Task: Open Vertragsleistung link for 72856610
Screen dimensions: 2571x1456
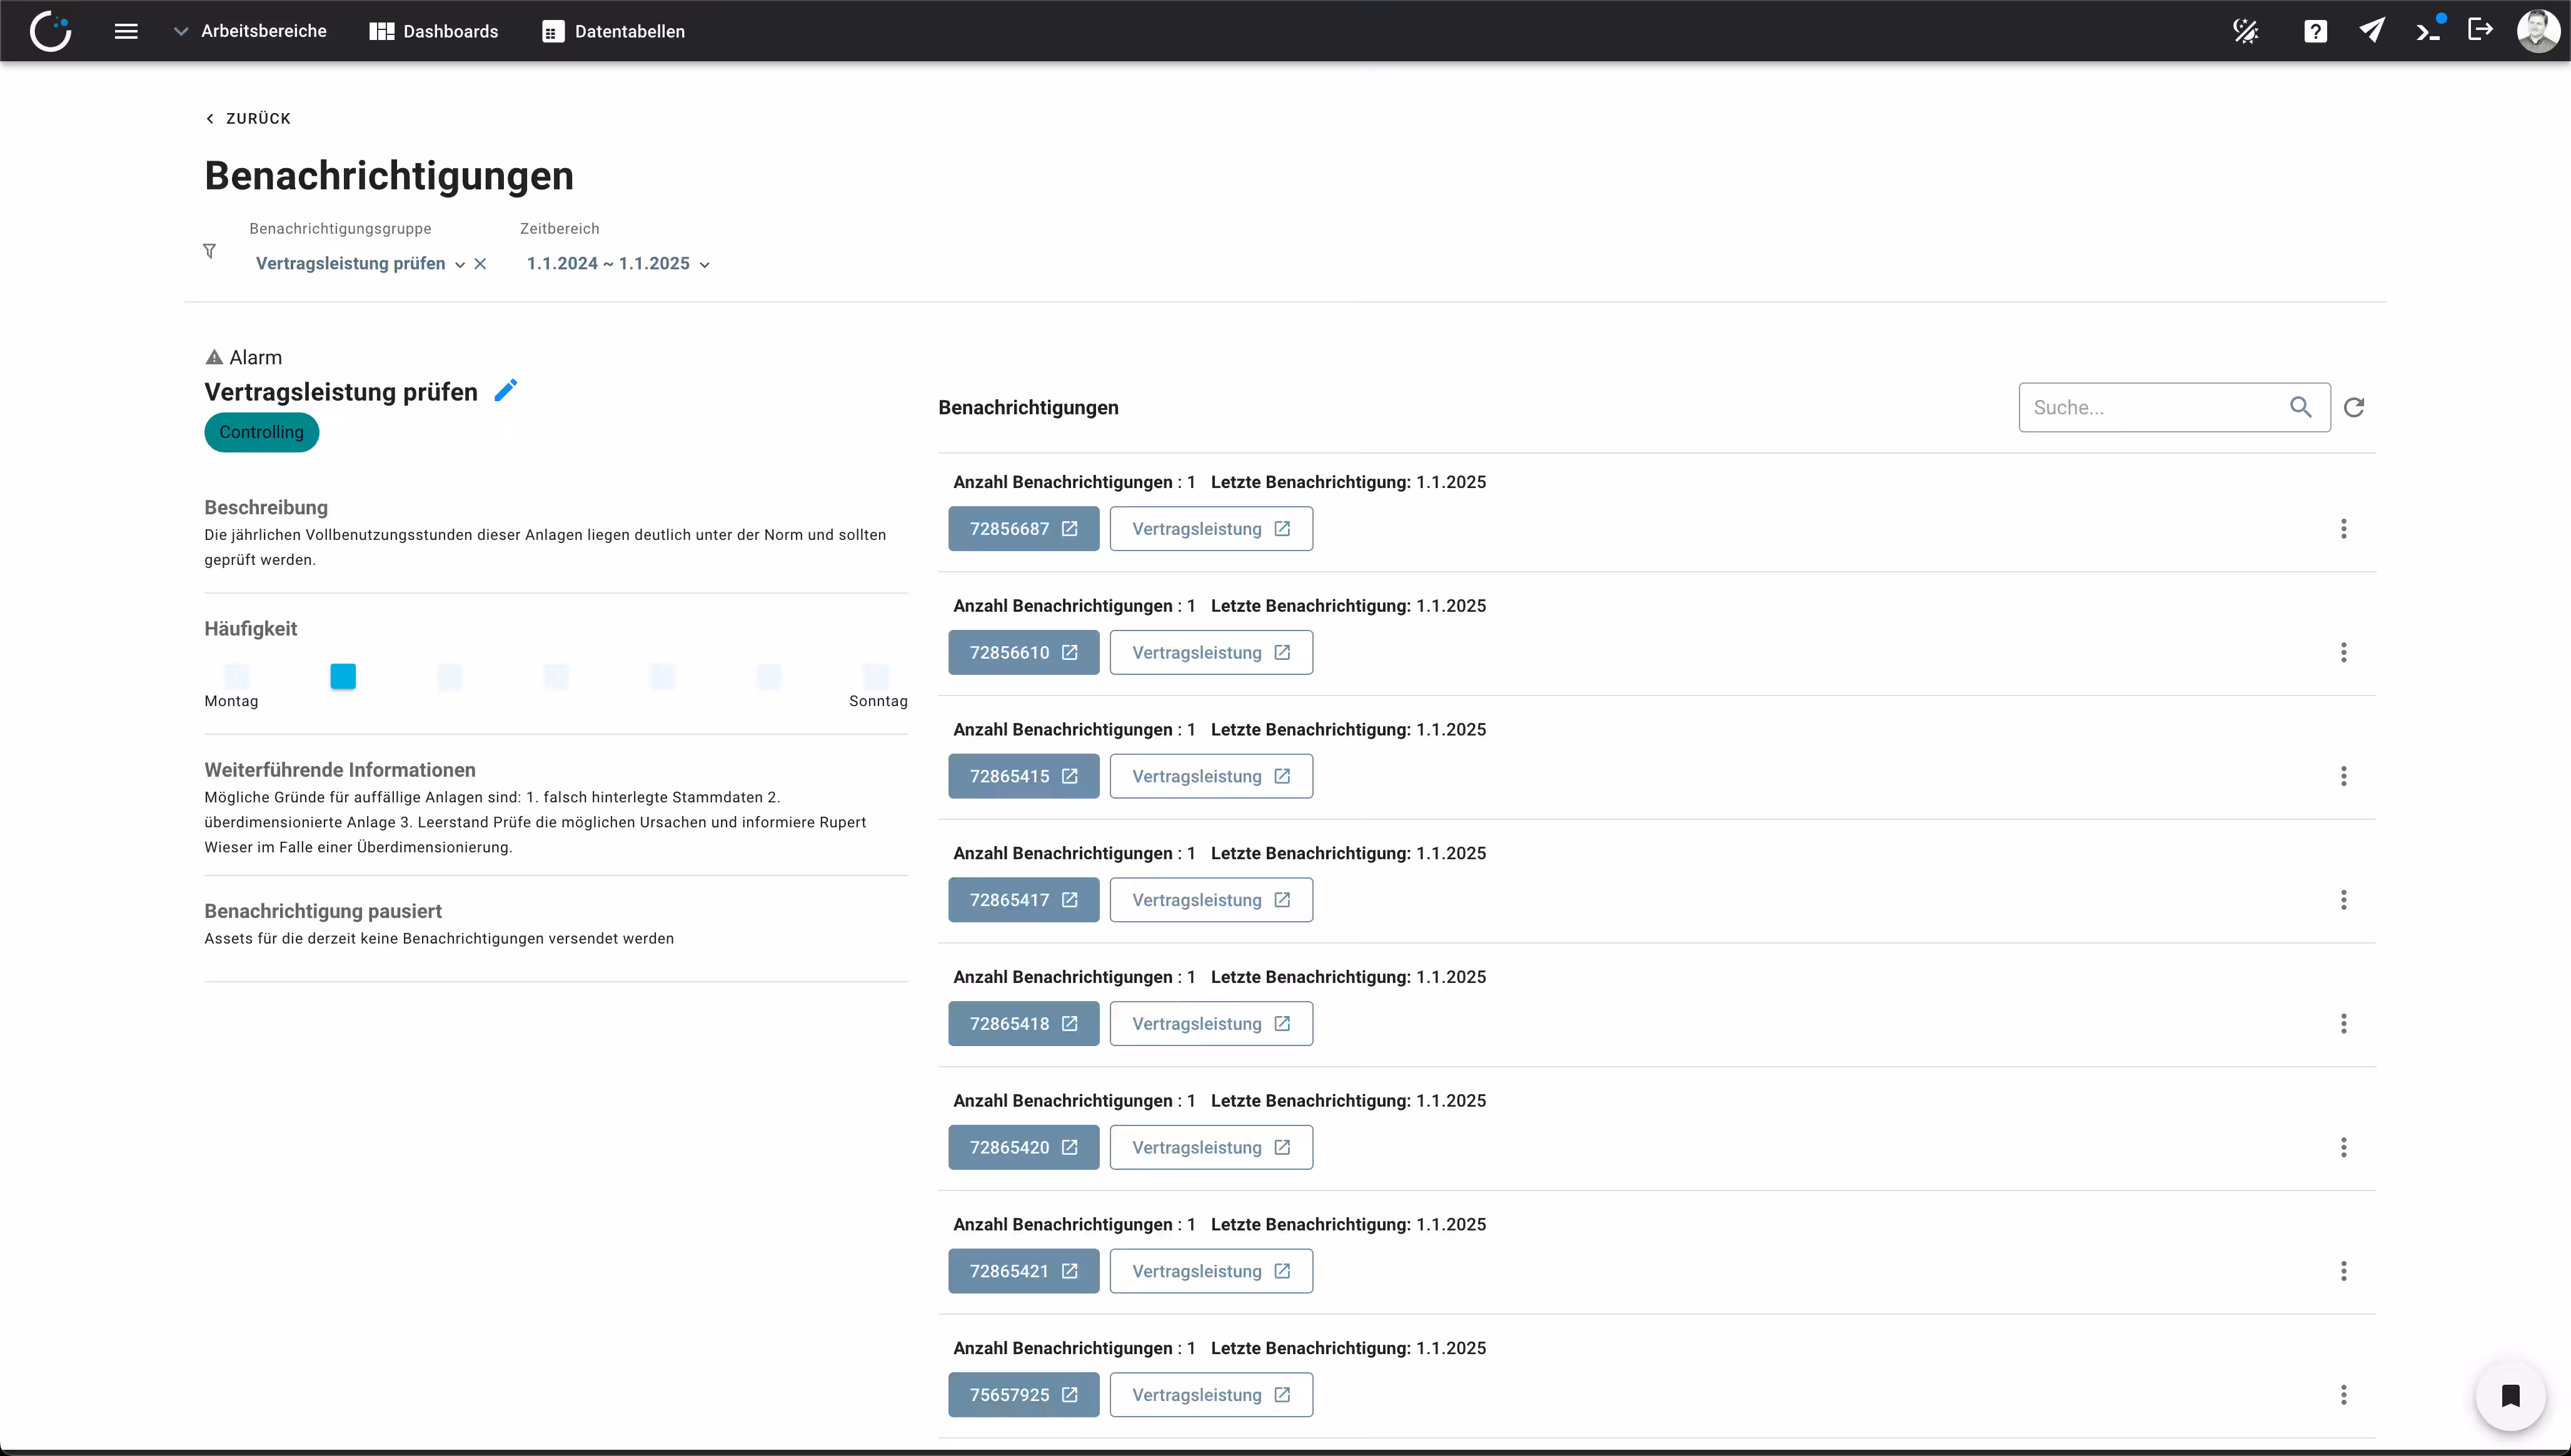Action: (x=1212, y=652)
